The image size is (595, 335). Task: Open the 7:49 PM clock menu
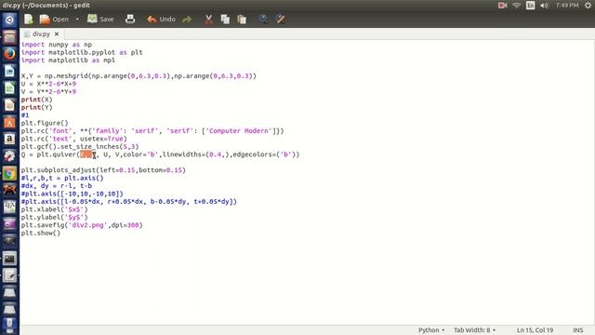point(567,6)
